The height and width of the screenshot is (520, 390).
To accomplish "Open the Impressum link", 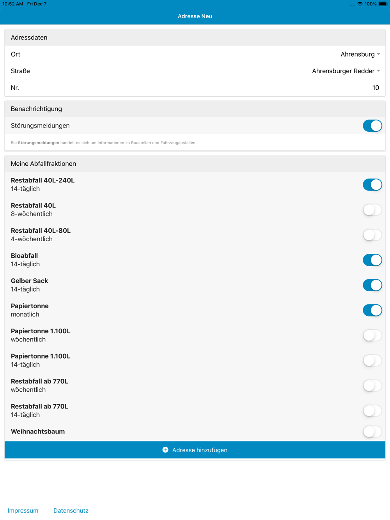I will (23, 511).
